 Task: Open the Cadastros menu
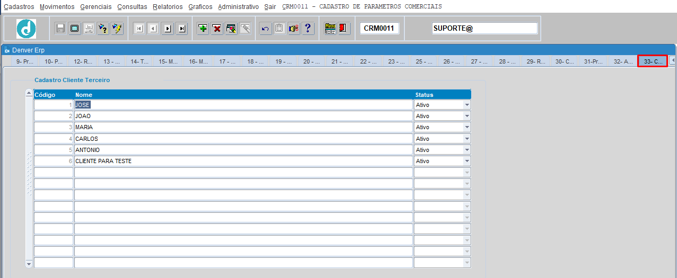click(19, 6)
